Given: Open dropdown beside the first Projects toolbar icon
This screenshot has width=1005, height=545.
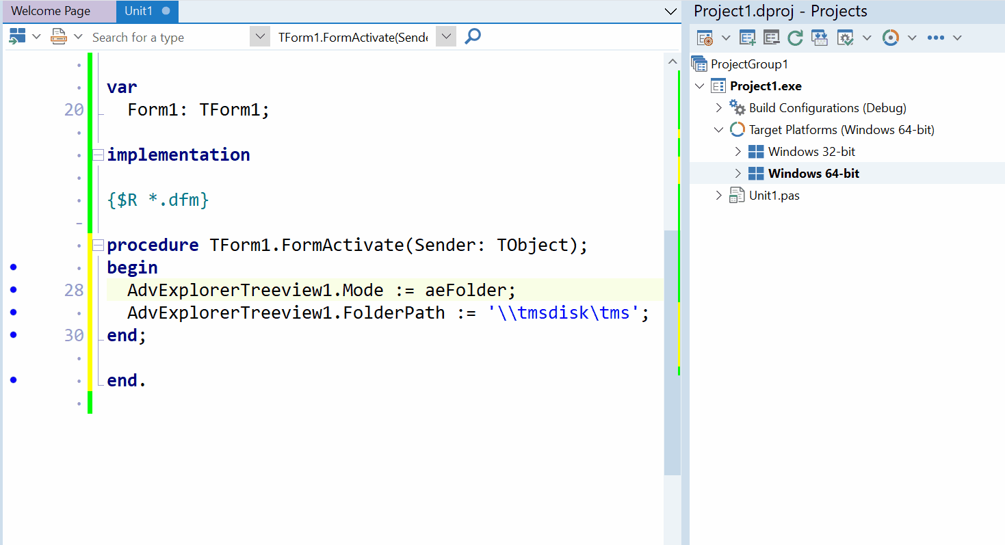Looking at the screenshot, I should (x=726, y=38).
